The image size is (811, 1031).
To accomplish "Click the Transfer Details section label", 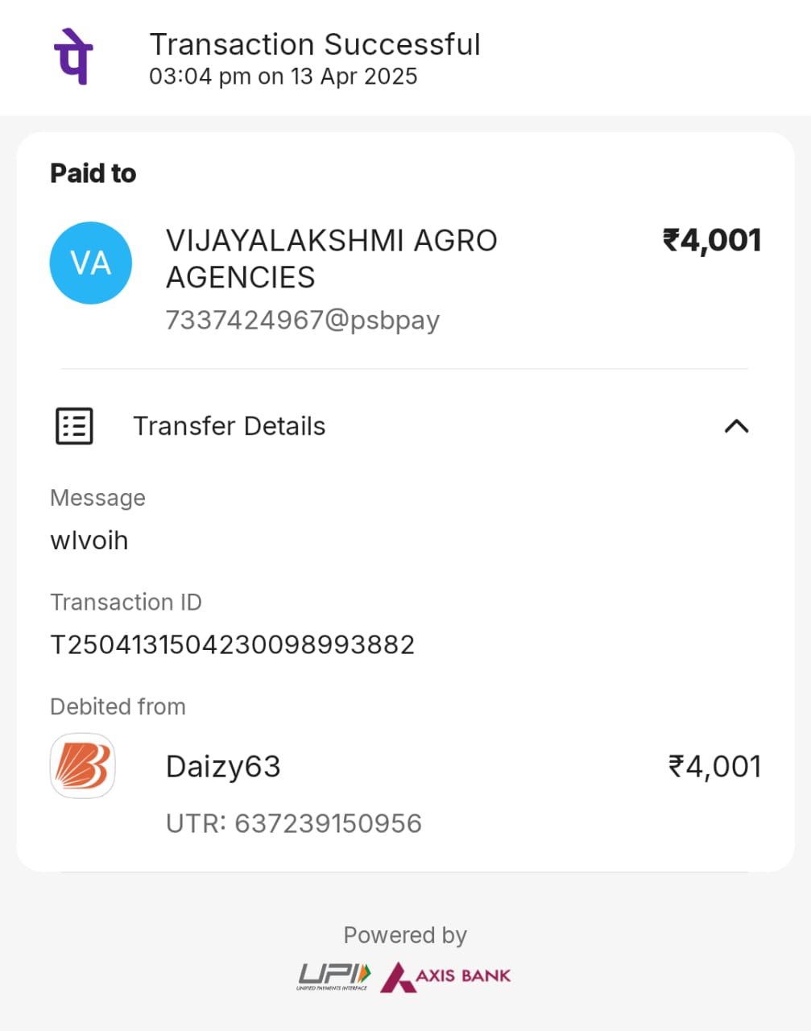I will (x=229, y=426).
